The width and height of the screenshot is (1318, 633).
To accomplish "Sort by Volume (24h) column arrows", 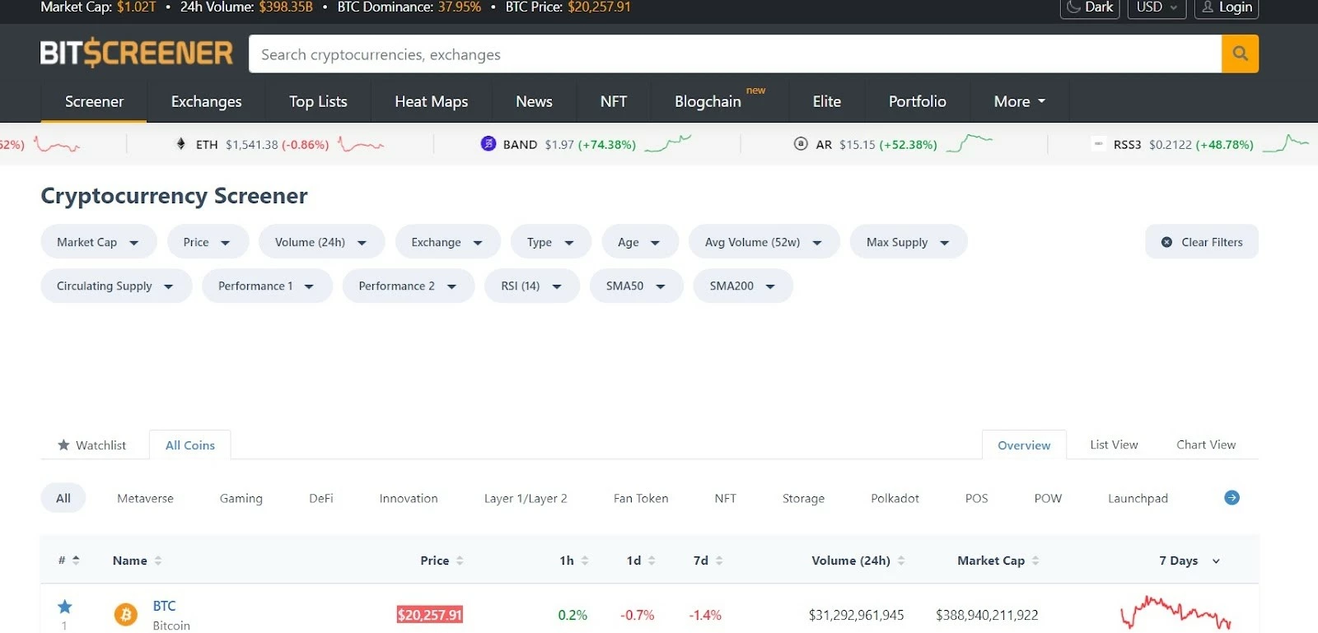I will (901, 561).
